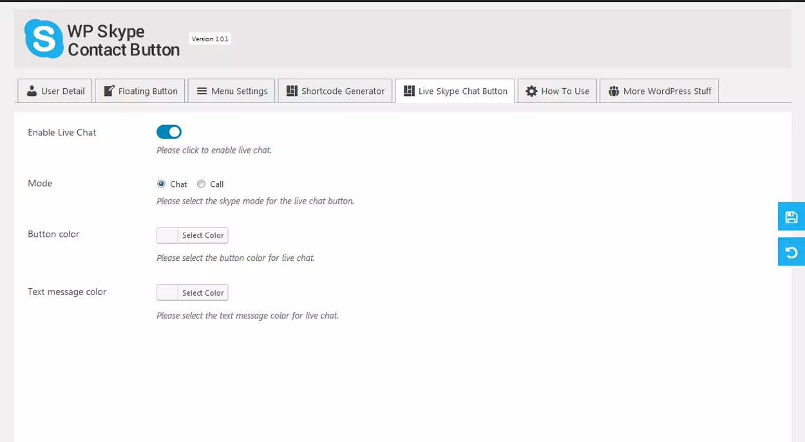Click the Version 1.0.1 badge
The image size is (805, 442).
tap(209, 39)
